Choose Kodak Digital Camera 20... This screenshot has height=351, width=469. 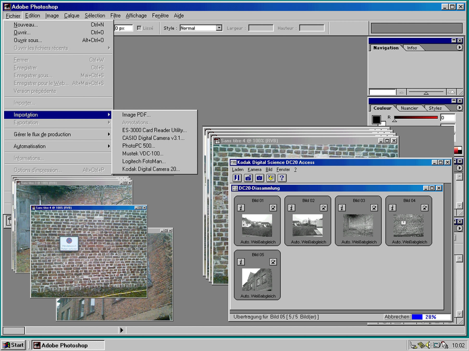(155, 169)
